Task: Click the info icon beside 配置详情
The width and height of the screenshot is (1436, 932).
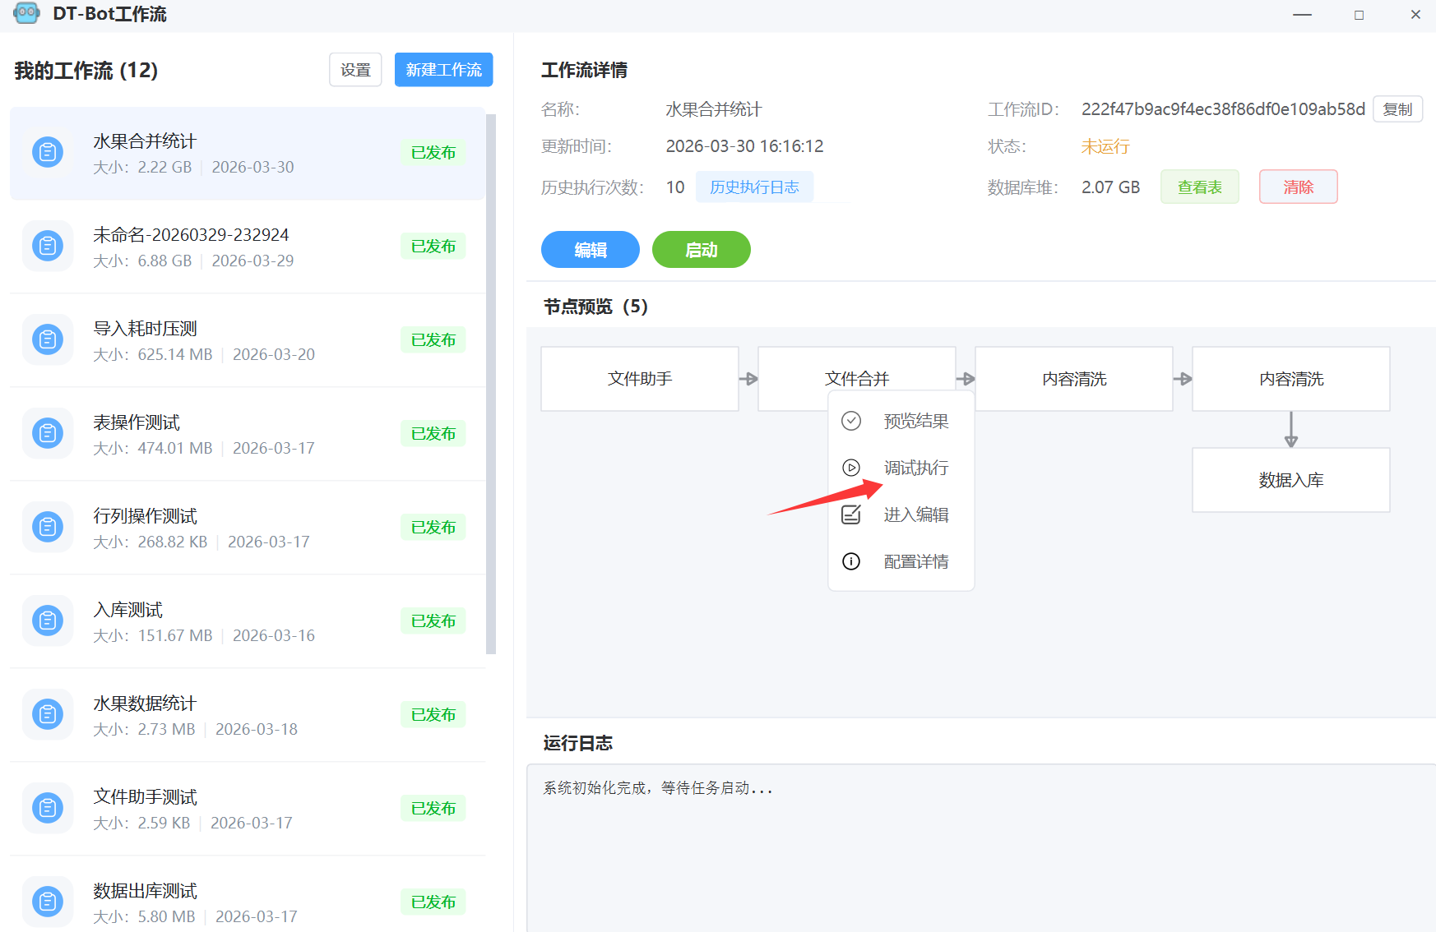Action: [851, 561]
